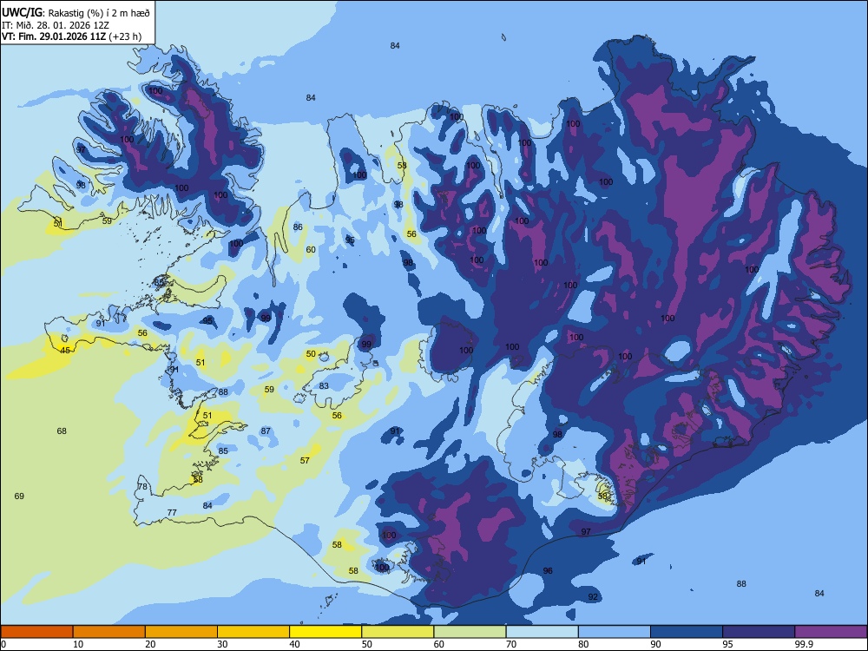
Task: Click the legend tick label '99.9'
Action: [803, 644]
